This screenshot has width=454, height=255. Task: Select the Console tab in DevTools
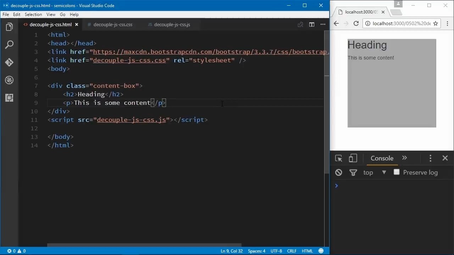382,158
